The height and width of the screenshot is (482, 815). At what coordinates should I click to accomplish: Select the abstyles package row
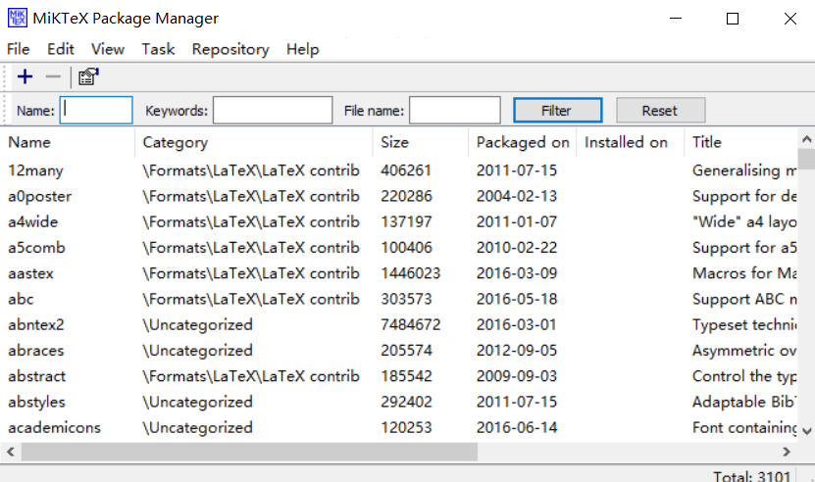(x=398, y=402)
